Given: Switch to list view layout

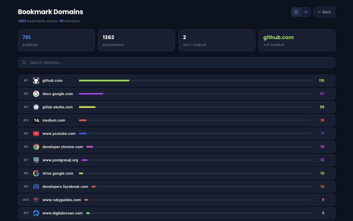Looking at the screenshot, I should pos(306,12).
